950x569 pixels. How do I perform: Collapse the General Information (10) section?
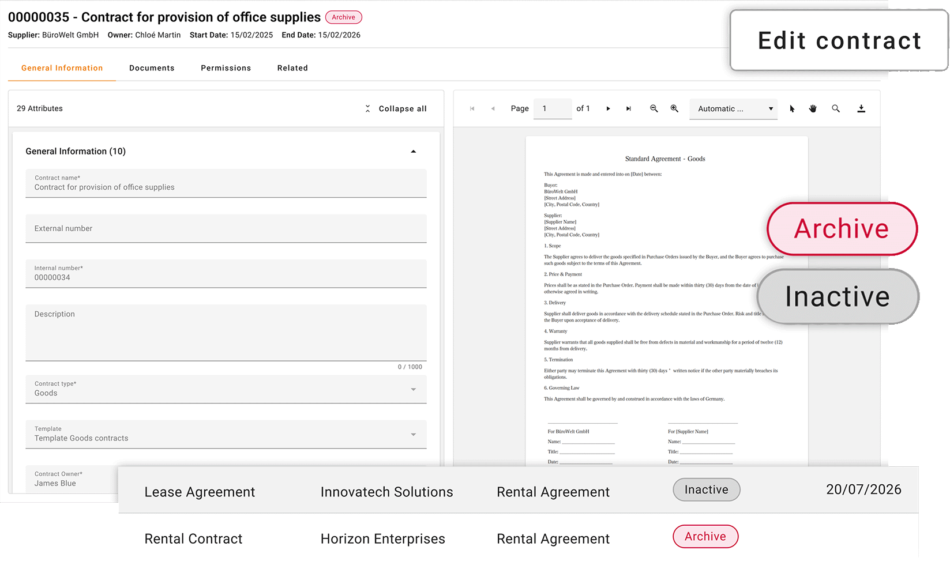(x=413, y=152)
